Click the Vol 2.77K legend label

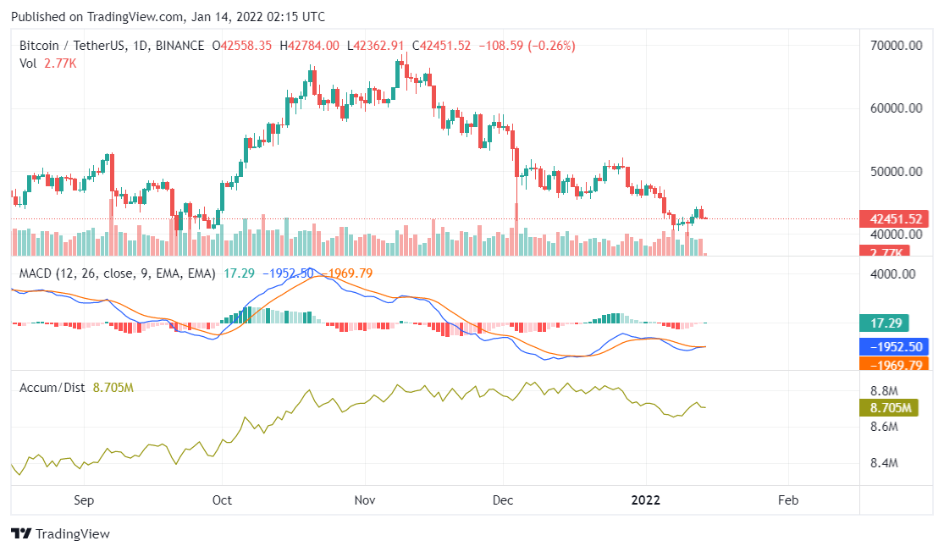[x=47, y=63]
